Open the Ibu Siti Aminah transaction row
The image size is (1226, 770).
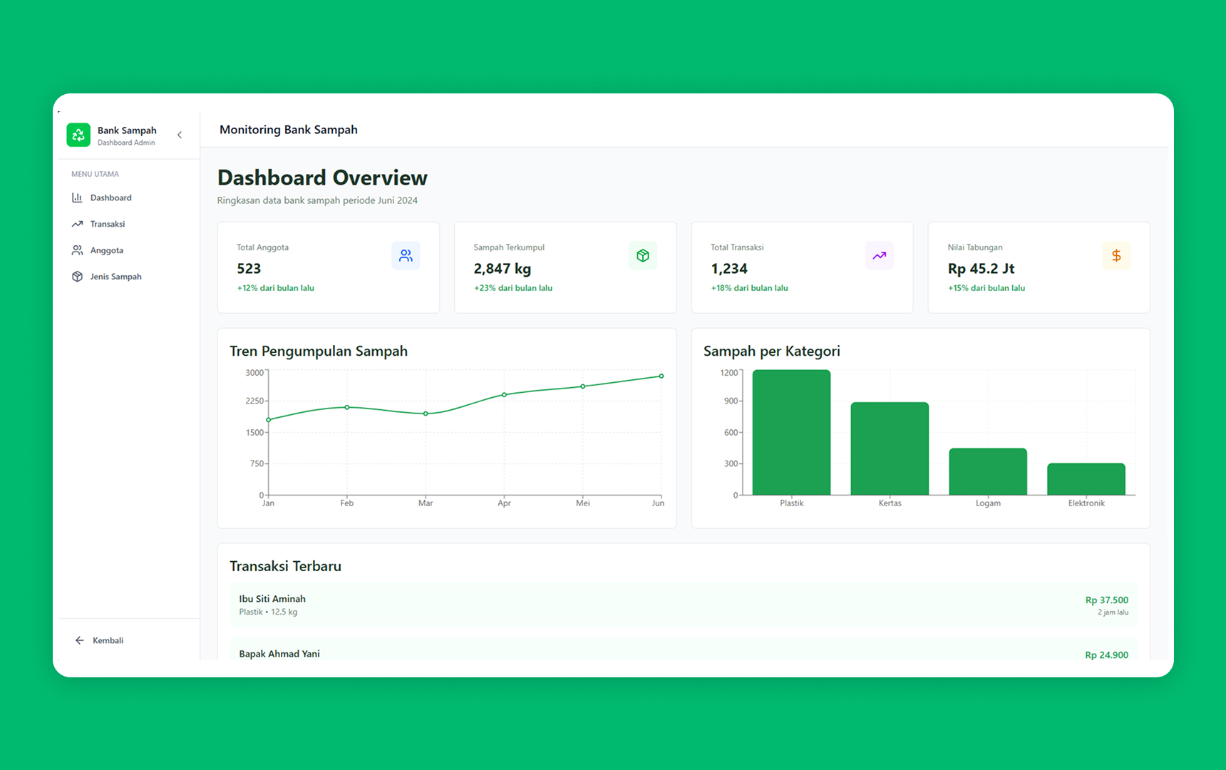(x=683, y=605)
